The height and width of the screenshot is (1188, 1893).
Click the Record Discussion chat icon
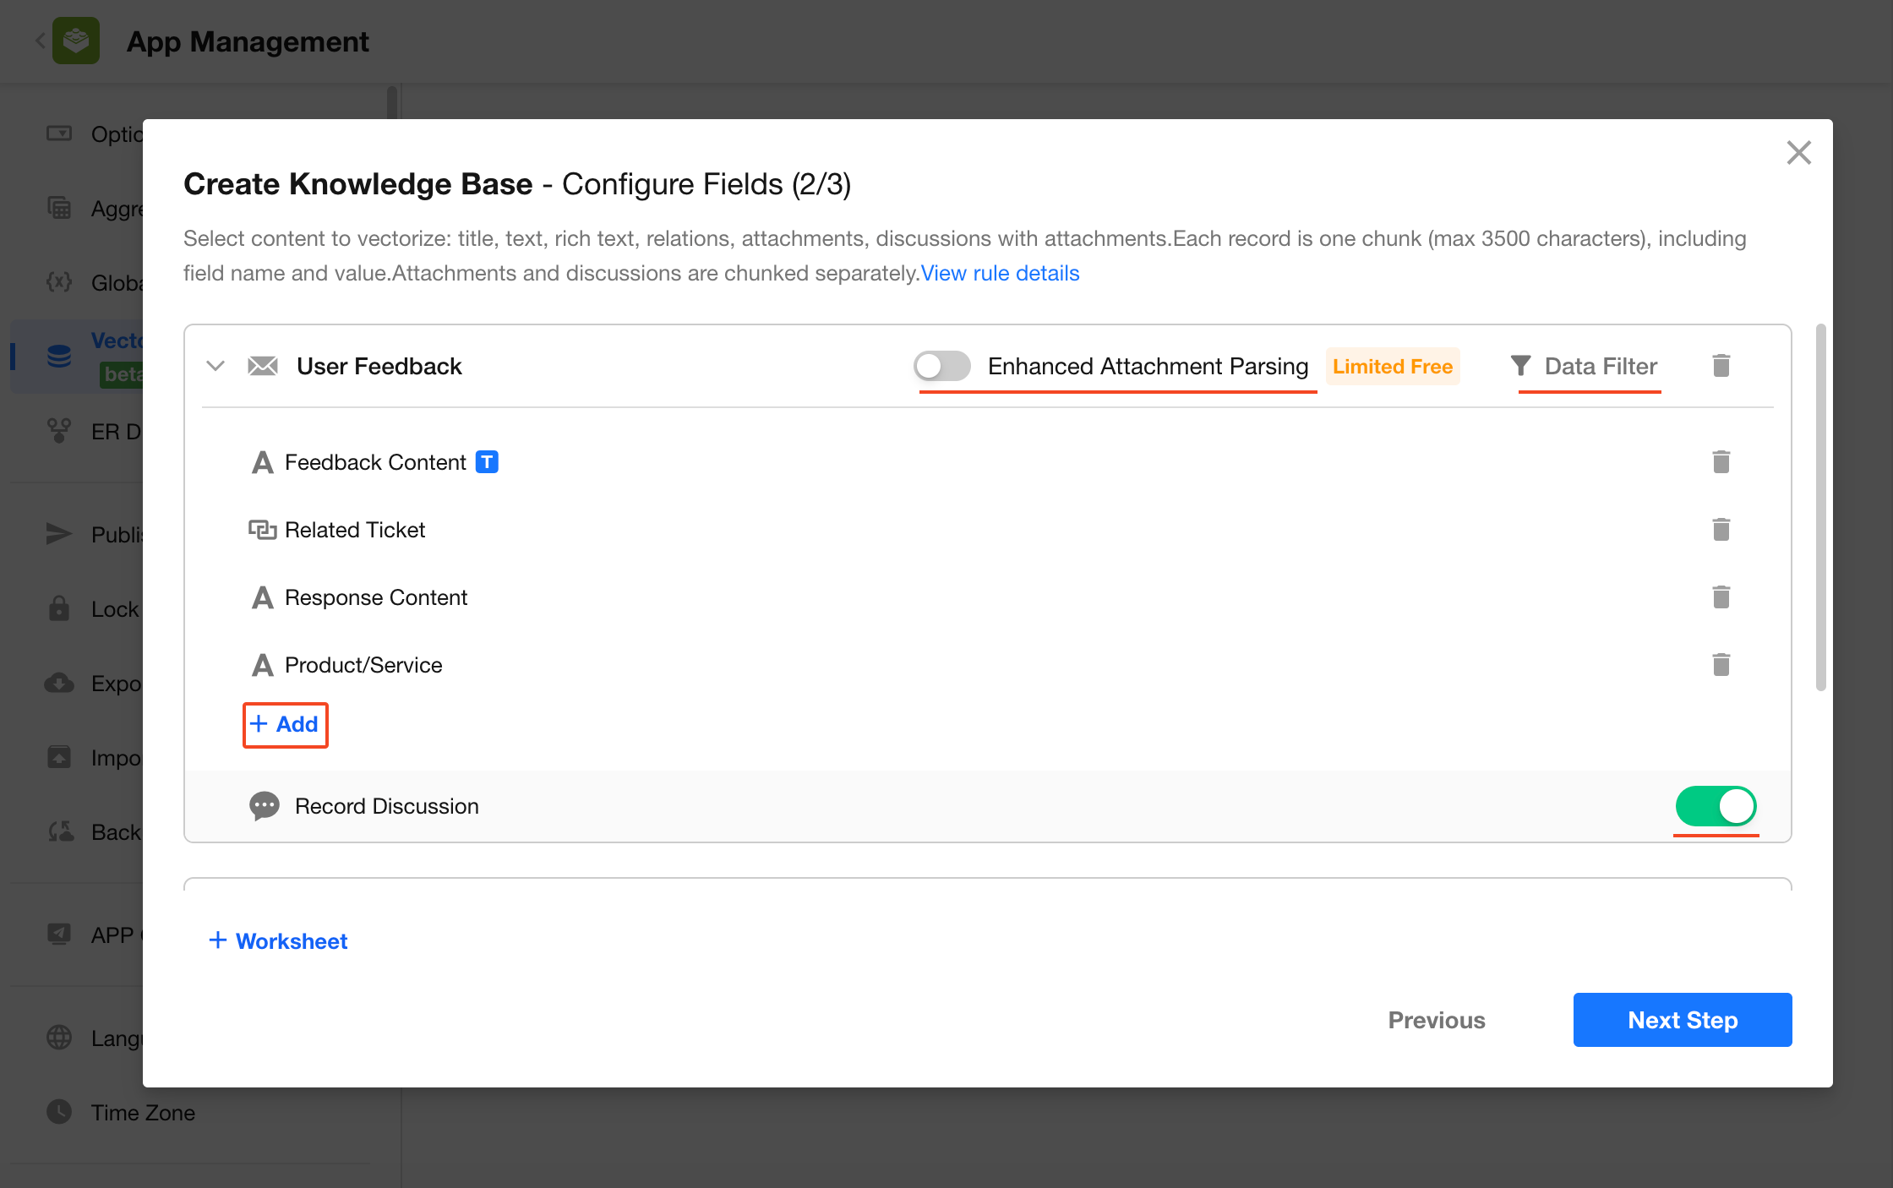coord(264,806)
